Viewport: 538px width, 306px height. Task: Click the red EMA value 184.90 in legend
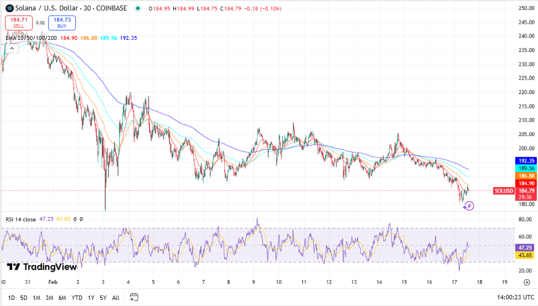[69, 38]
